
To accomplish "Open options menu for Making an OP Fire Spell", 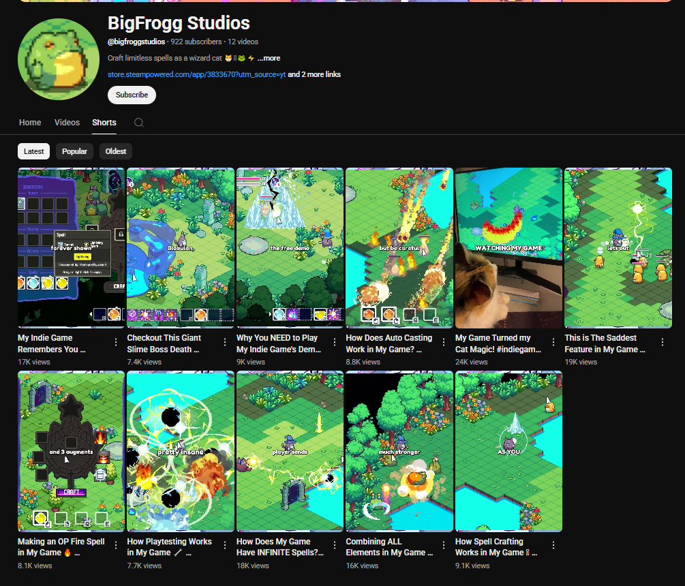I will click(x=116, y=545).
